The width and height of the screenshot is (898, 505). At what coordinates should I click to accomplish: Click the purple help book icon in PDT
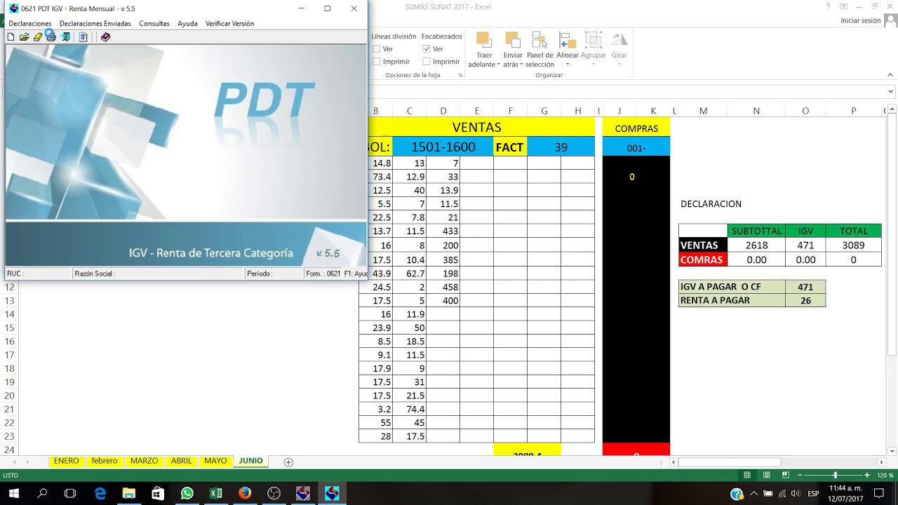tap(105, 37)
